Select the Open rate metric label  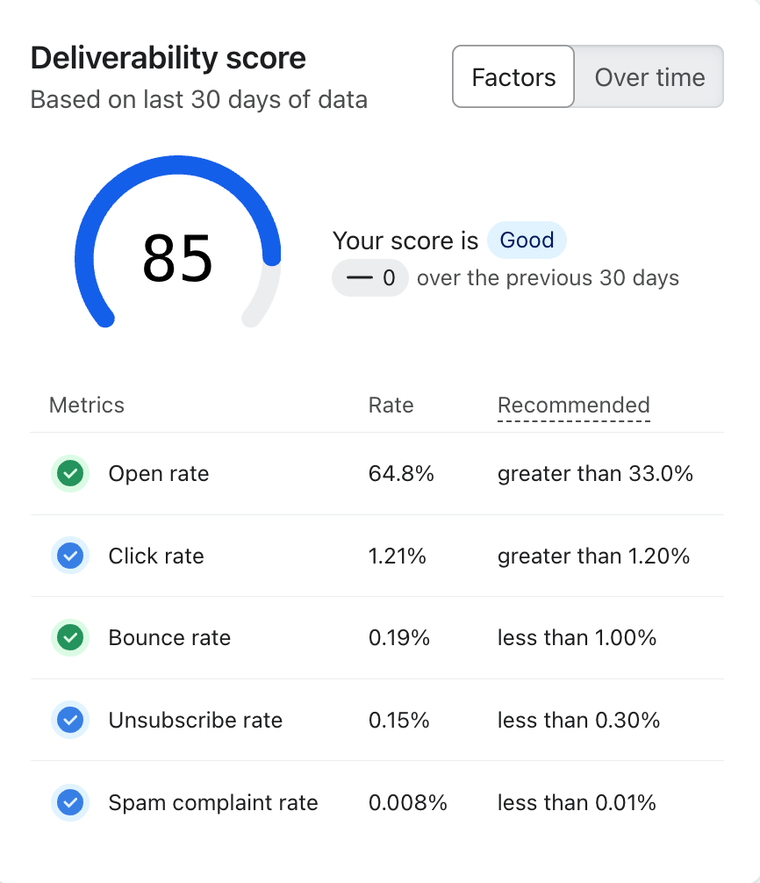(159, 474)
